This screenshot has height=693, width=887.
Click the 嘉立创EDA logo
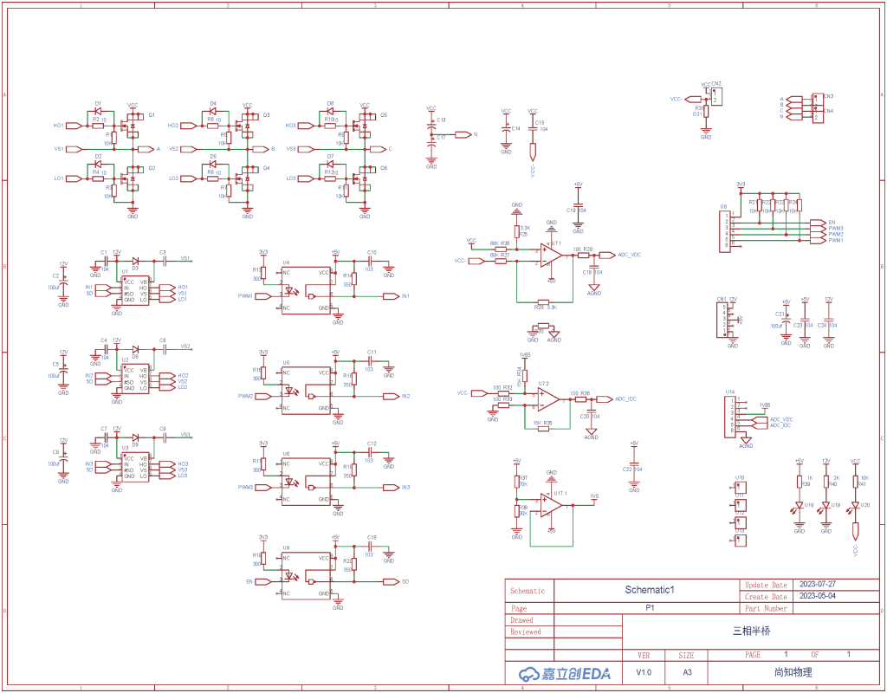click(565, 674)
